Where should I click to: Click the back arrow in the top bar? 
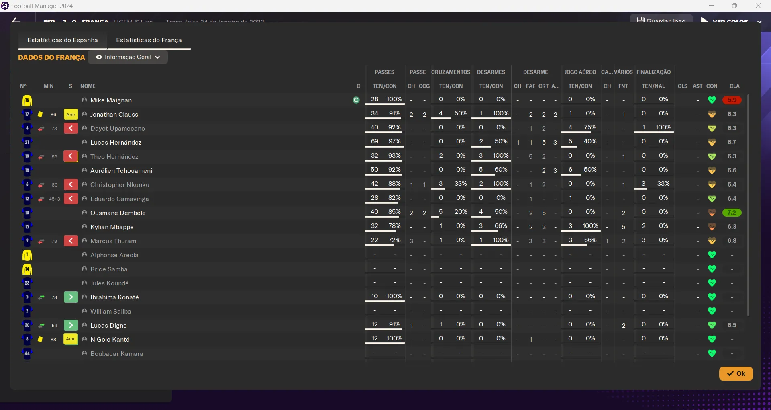(15, 20)
